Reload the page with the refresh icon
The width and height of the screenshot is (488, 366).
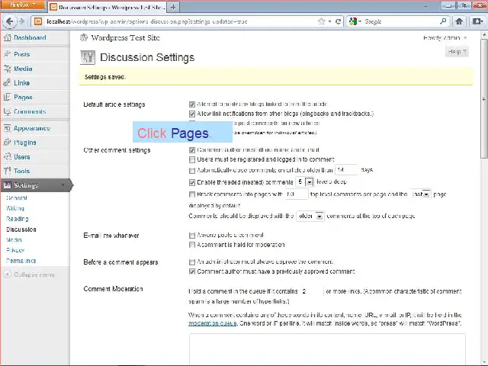[338, 21]
